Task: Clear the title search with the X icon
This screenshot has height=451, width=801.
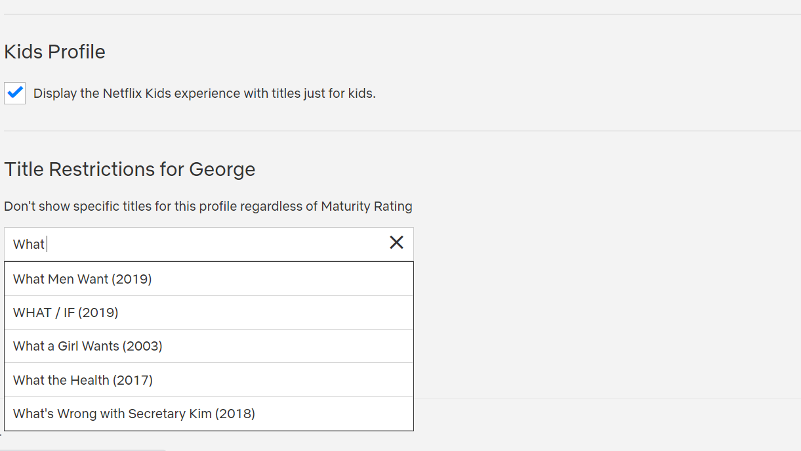Action: click(396, 243)
